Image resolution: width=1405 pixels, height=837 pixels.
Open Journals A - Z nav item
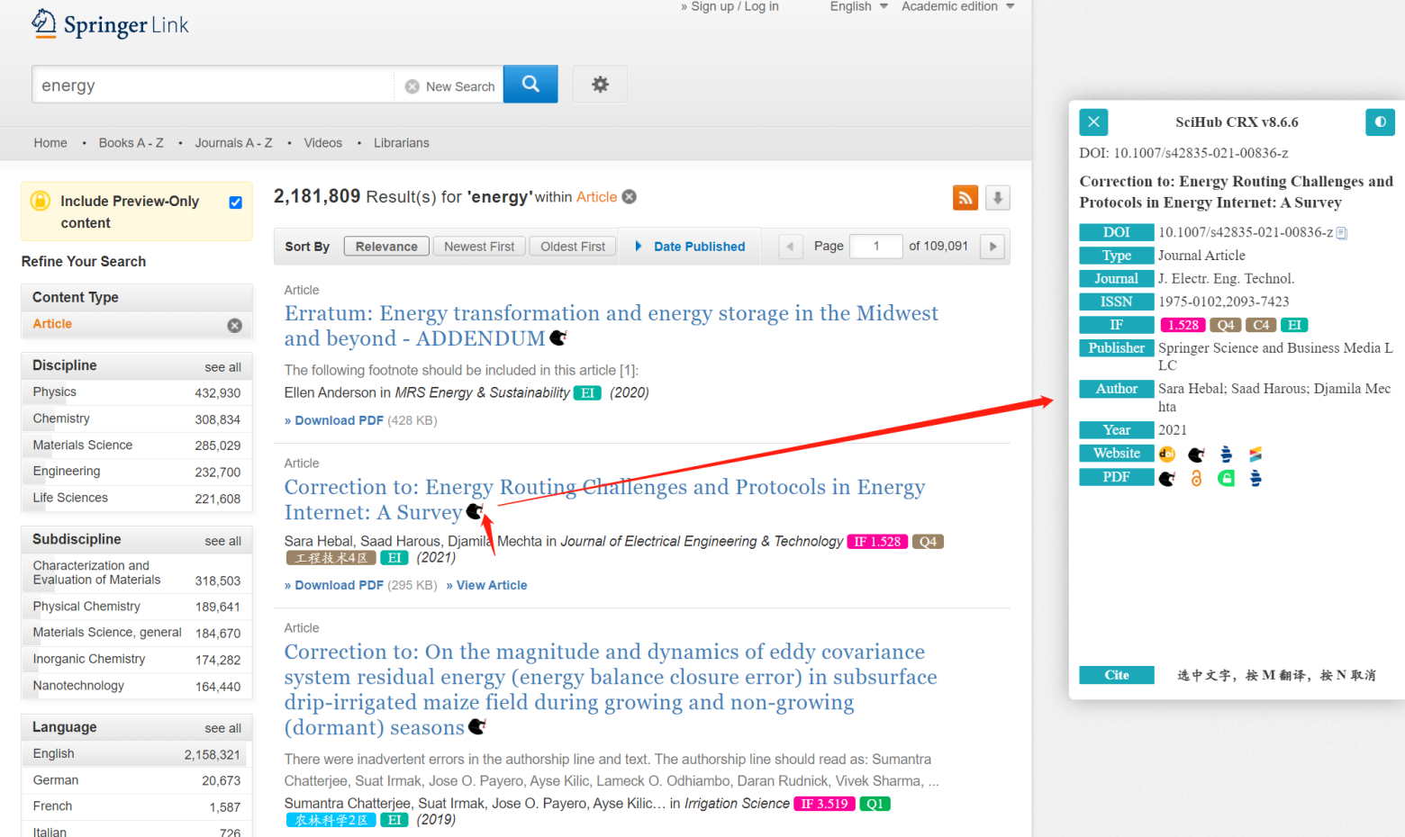(233, 143)
